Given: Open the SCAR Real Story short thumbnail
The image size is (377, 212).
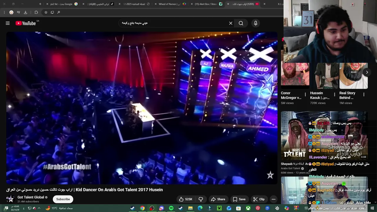Looking at the screenshot, I should pos(353,76).
